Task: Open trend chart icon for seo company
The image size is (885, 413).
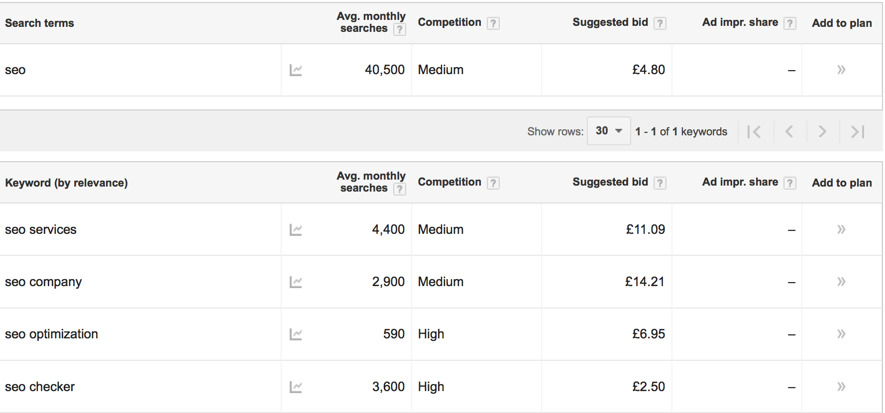Action: click(x=296, y=282)
